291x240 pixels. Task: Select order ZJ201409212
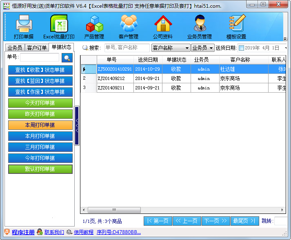pyautogui.click(x=115, y=78)
